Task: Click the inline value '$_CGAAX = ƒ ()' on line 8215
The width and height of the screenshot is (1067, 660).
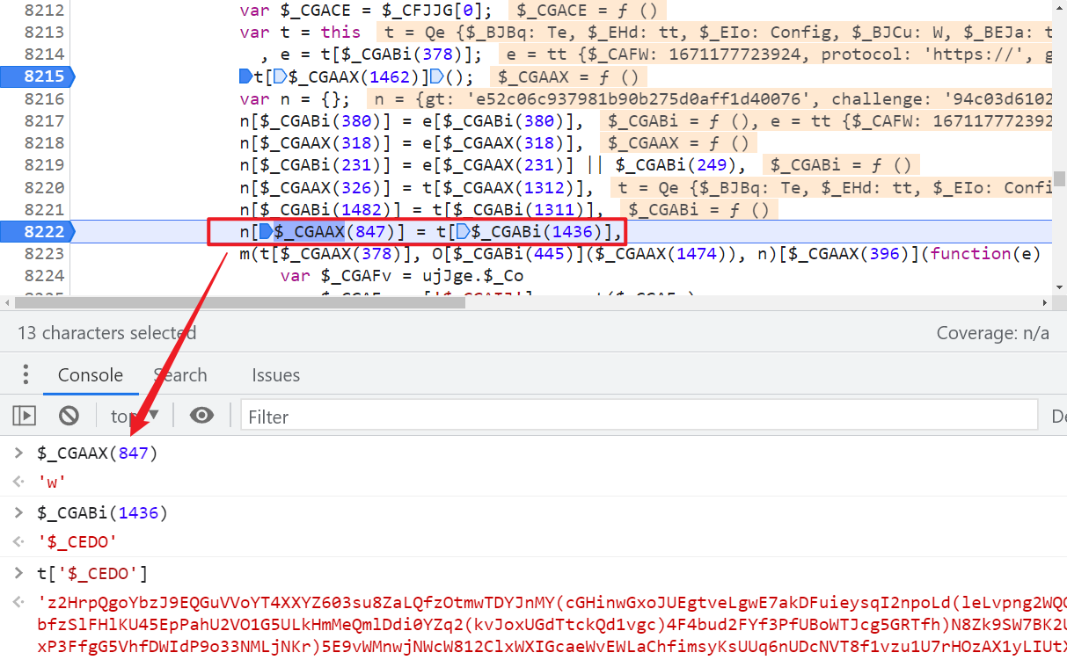Action: pos(568,76)
